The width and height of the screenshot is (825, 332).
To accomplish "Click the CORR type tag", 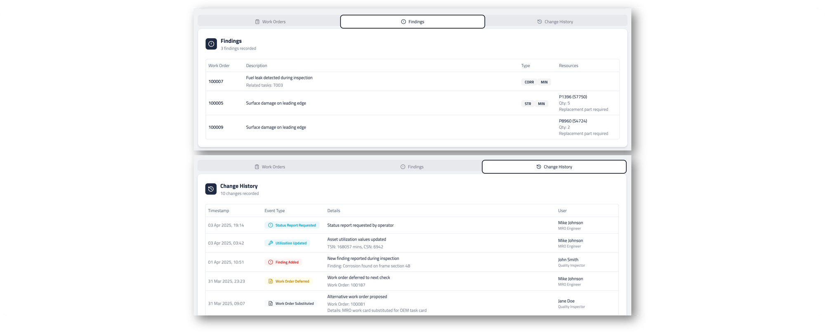I will (x=529, y=82).
